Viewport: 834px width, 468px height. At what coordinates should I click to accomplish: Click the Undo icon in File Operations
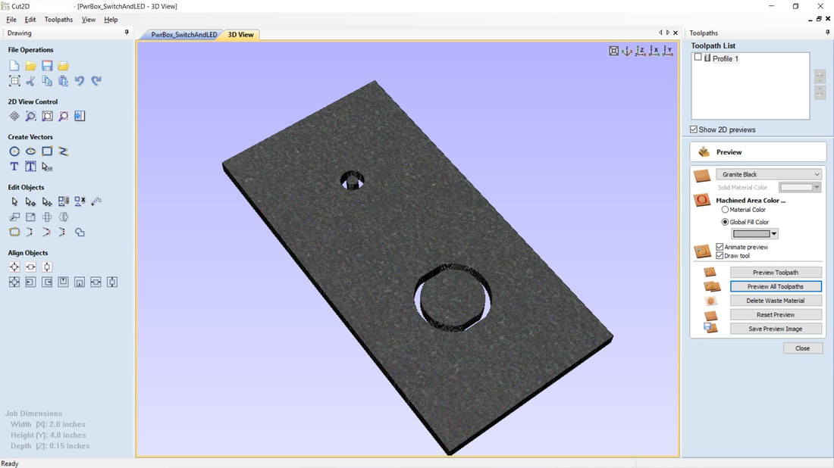(x=80, y=81)
